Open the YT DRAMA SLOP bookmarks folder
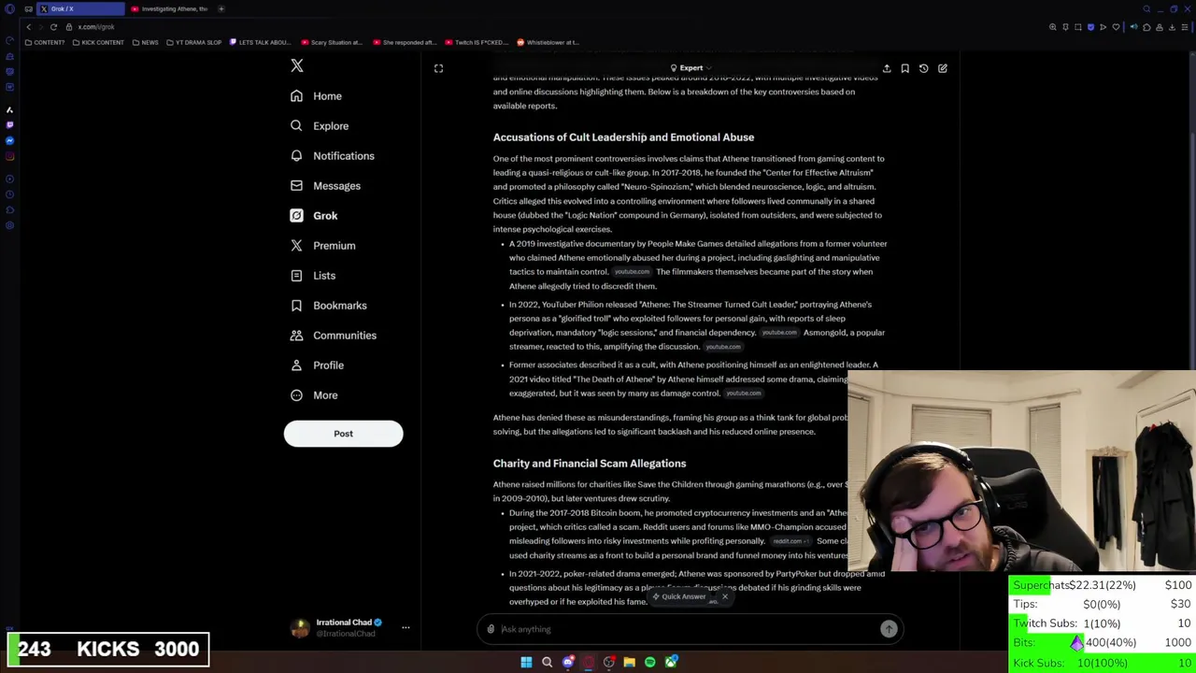 (194, 42)
